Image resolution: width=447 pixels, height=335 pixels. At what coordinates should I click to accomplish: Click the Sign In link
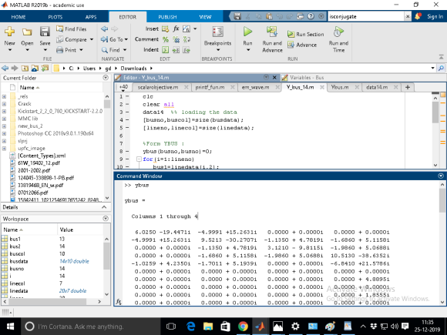click(435, 17)
